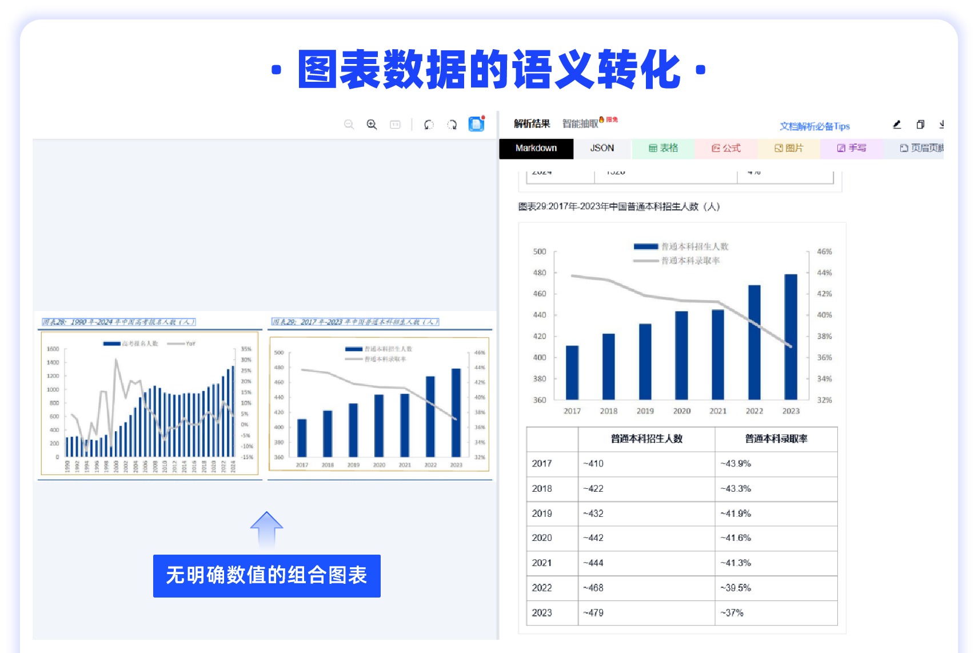Screen dimensions: 978x653
Task: Toggle the 公式 formula extraction filter
Action: [726, 148]
